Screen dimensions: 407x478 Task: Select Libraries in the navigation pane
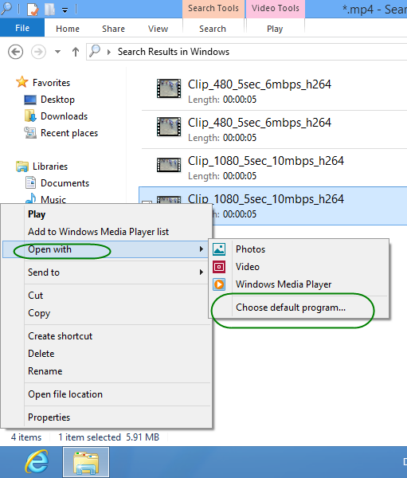tap(50, 167)
